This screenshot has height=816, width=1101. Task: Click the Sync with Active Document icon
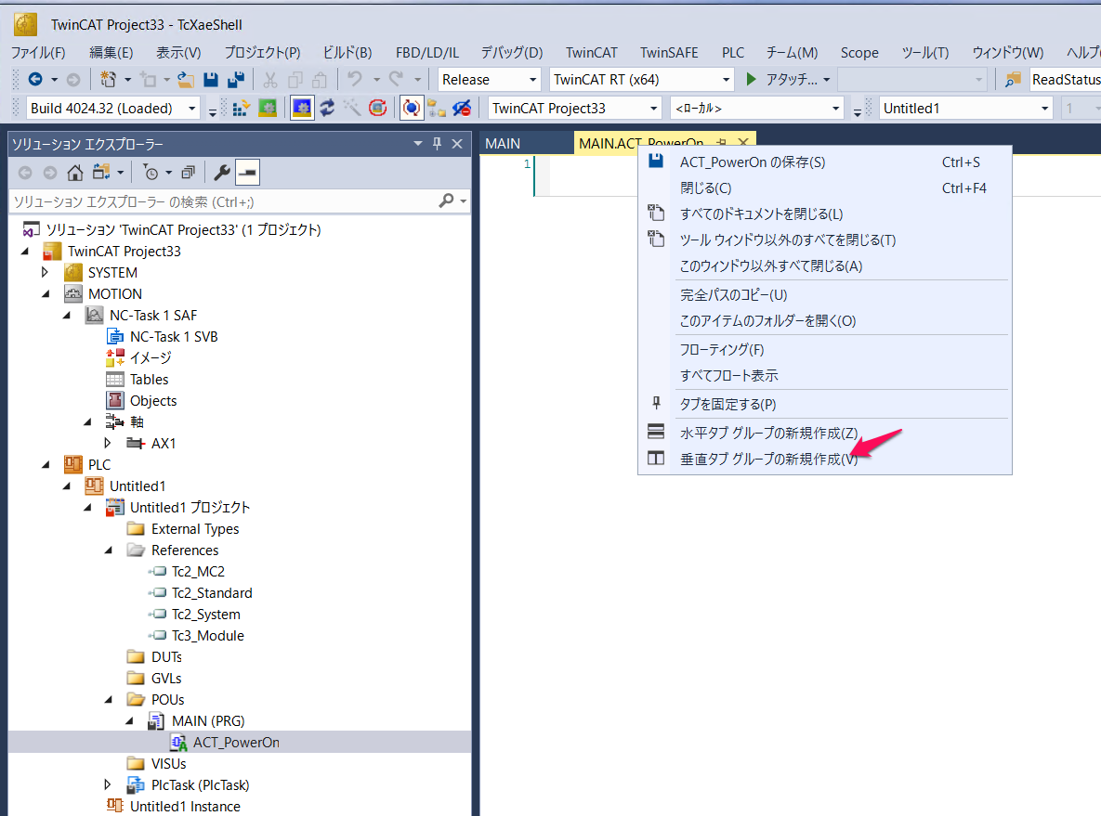102,173
